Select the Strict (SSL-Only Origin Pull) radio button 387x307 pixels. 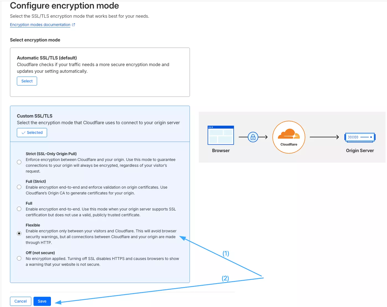pyautogui.click(x=19, y=162)
